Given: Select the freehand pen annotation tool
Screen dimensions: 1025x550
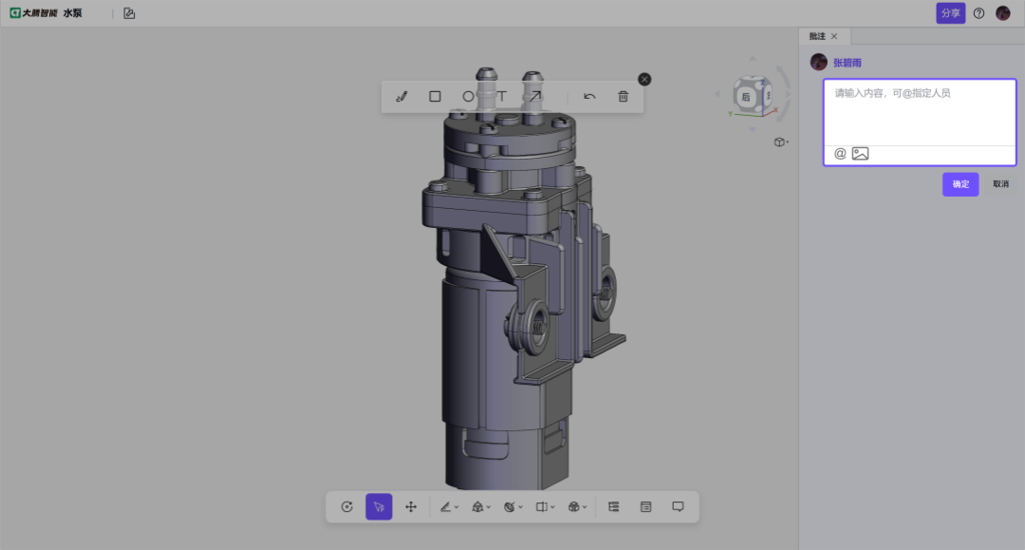Looking at the screenshot, I should click(401, 96).
